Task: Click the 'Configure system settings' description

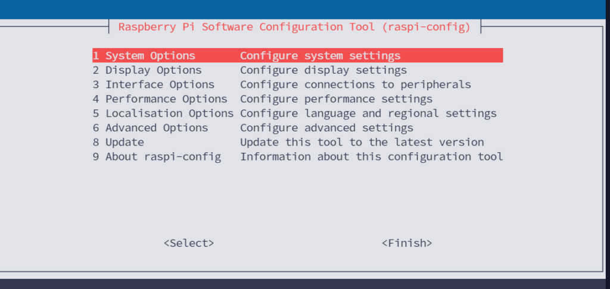Action: 320,56
